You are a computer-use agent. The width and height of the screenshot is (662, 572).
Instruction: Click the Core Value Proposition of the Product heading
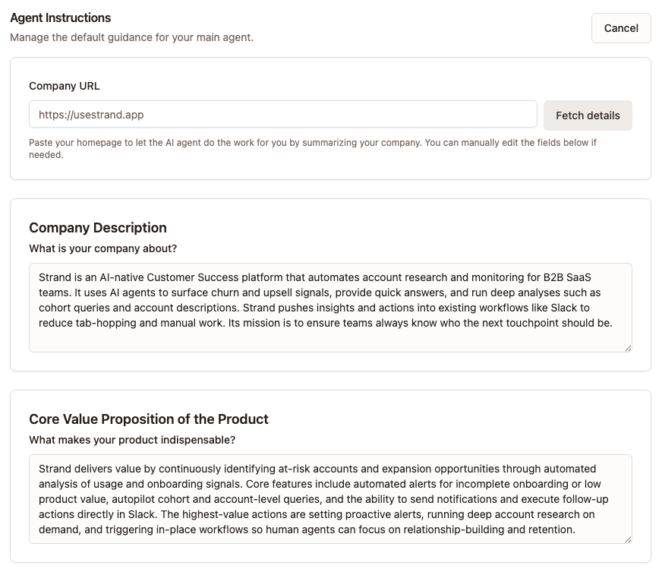pos(148,419)
